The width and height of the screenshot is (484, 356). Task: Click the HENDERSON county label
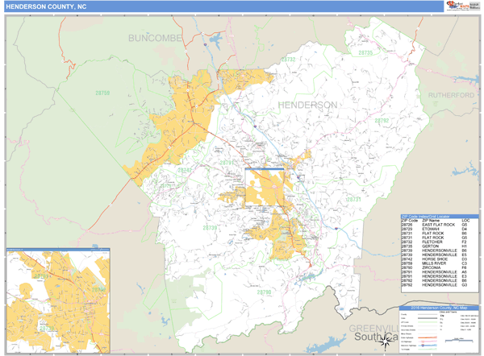pos(307,106)
